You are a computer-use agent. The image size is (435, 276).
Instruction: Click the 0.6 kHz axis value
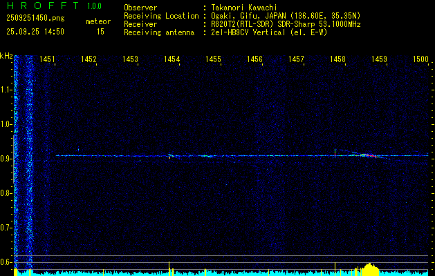click(x=6, y=262)
